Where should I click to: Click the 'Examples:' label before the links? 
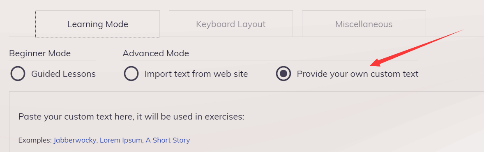pos(35,140)
